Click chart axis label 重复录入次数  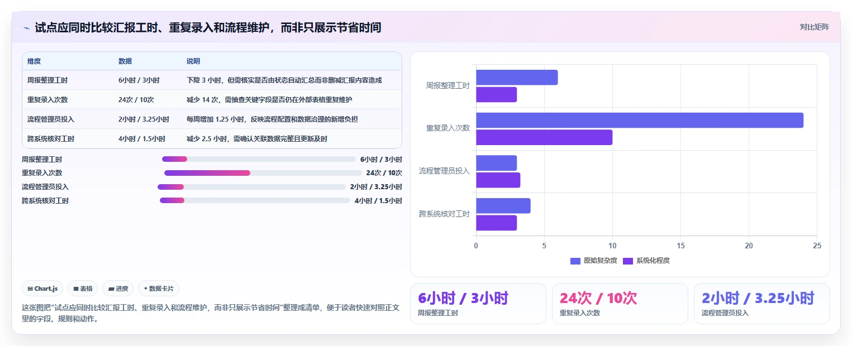[448, 128]
